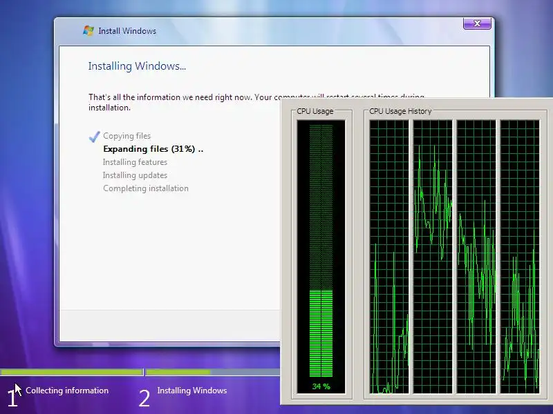Click the 'CPU Usage' group label

(315, 111)
